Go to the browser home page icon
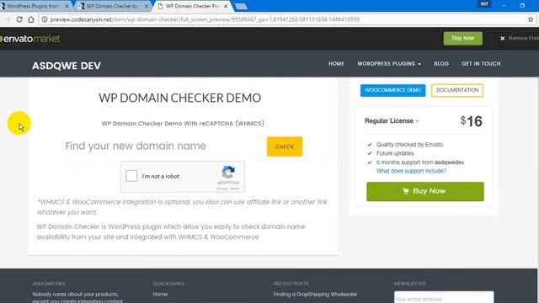Viewport: 539px width, 303px height. coord(31,19)
